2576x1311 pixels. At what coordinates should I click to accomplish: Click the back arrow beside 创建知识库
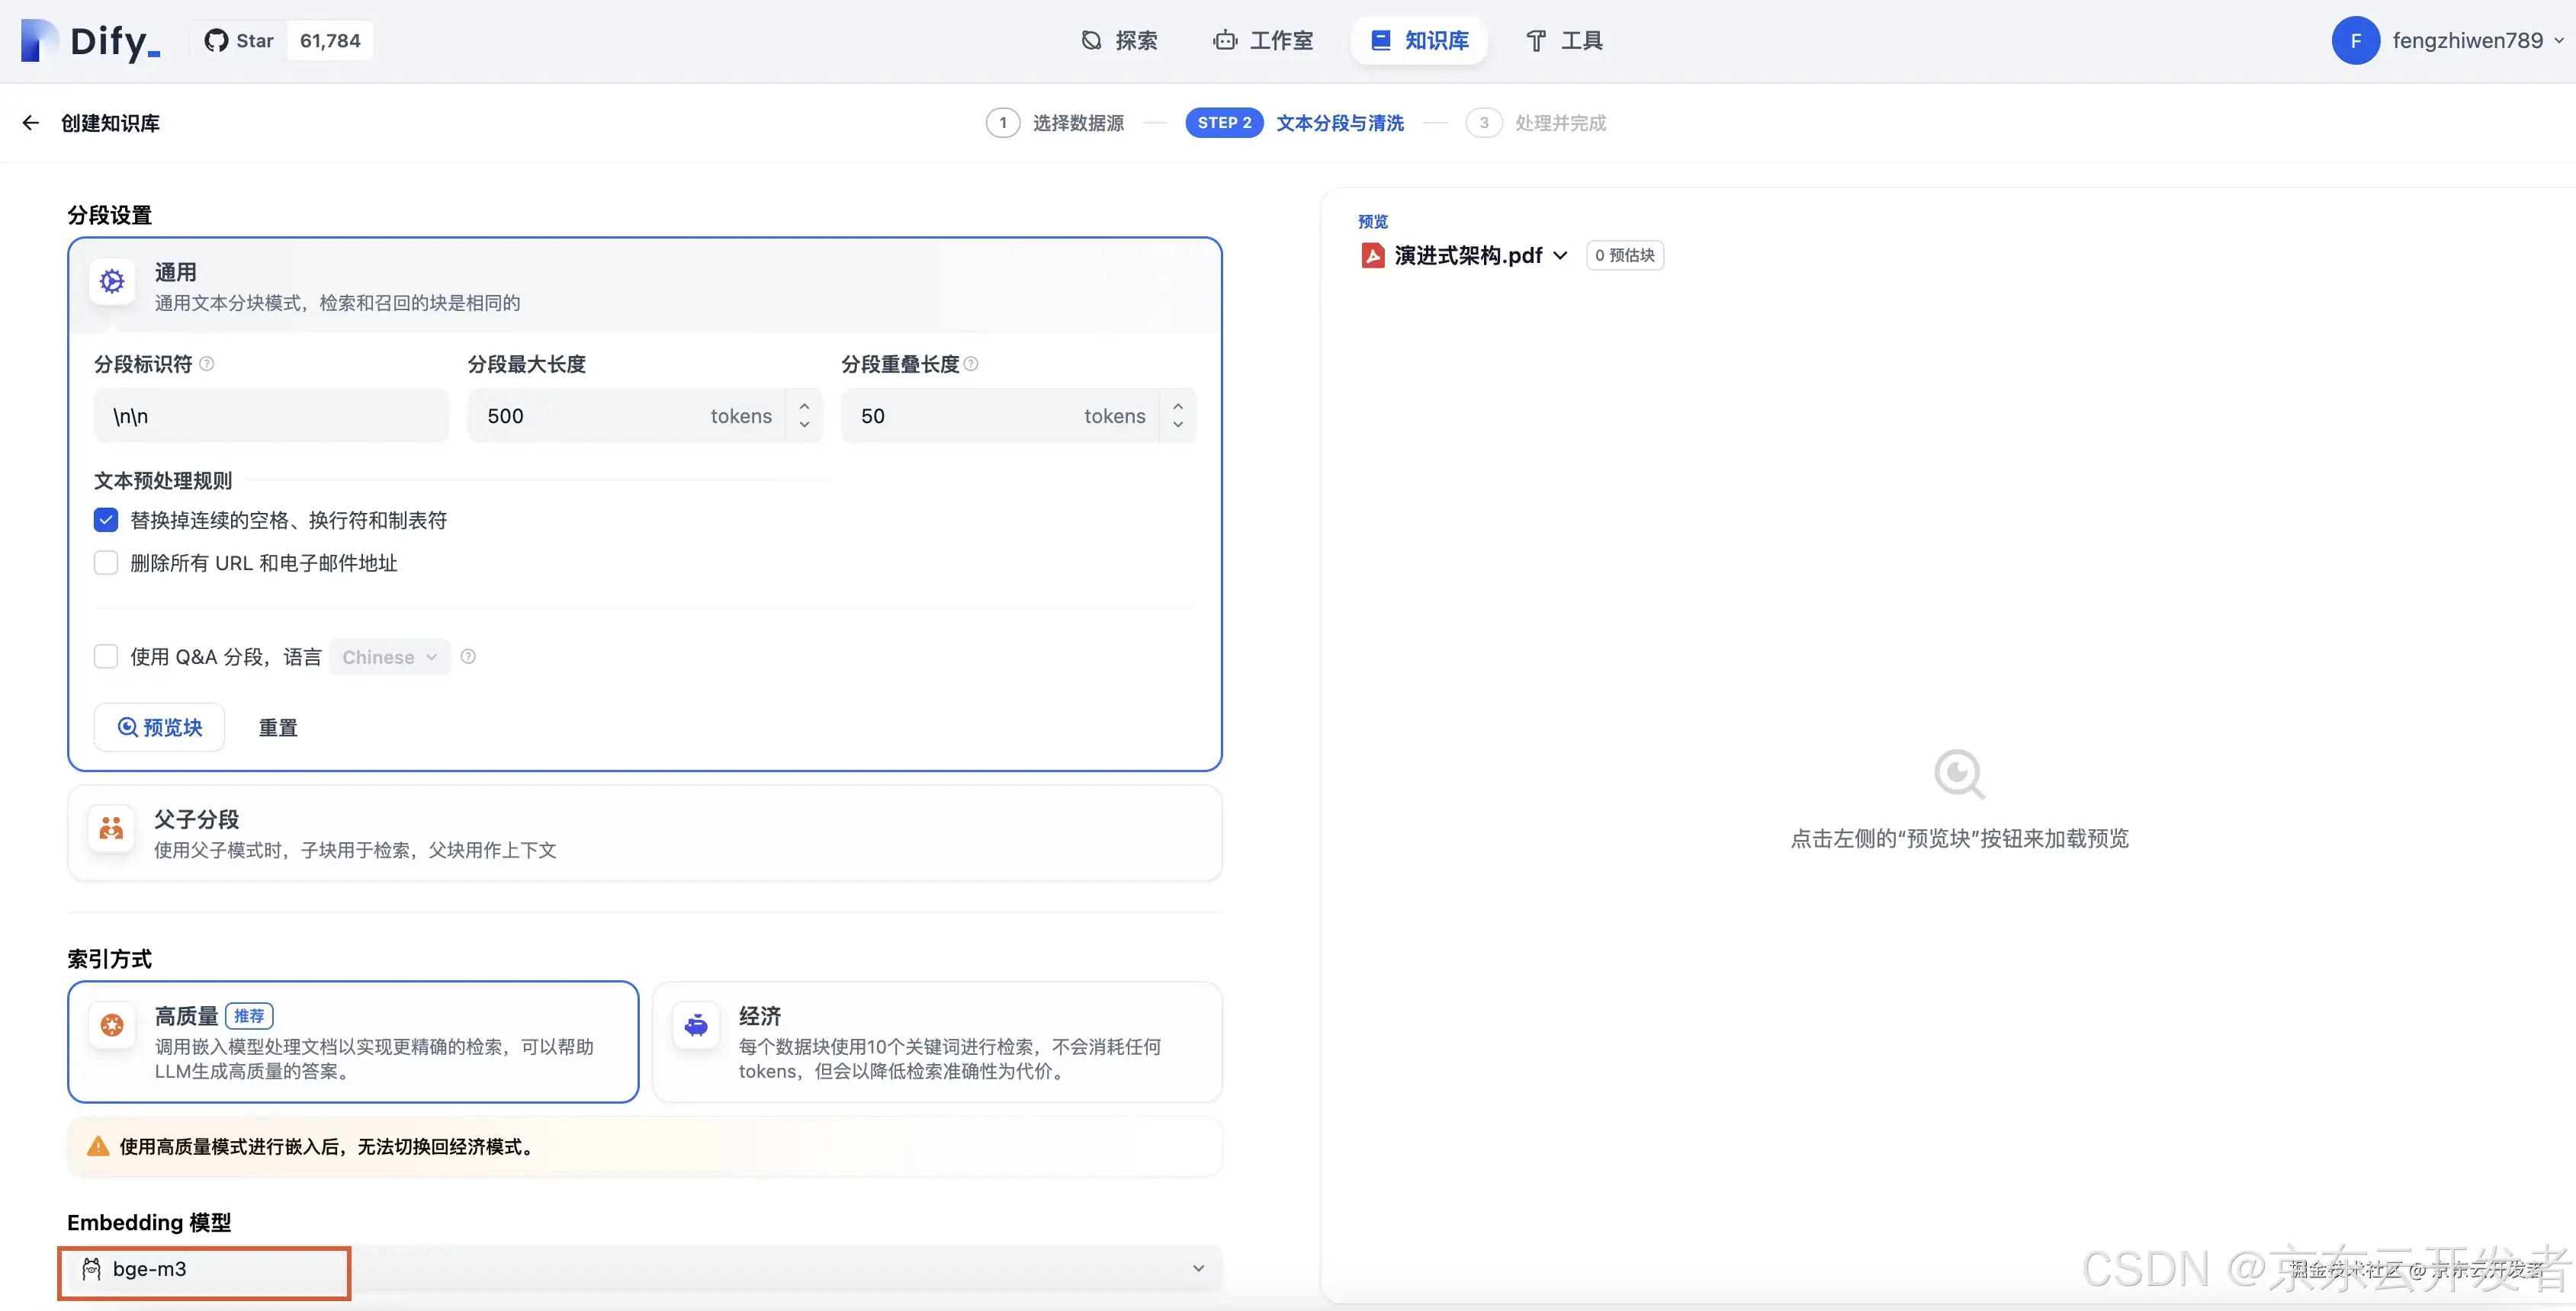(x=30, y=123)
